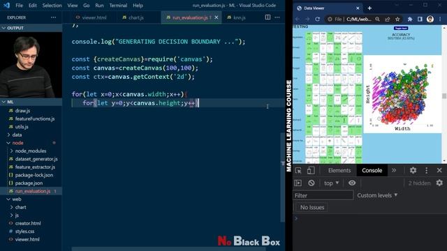The image size is (447, 251).
Task: Expand the chart folder
Action: 20,207
